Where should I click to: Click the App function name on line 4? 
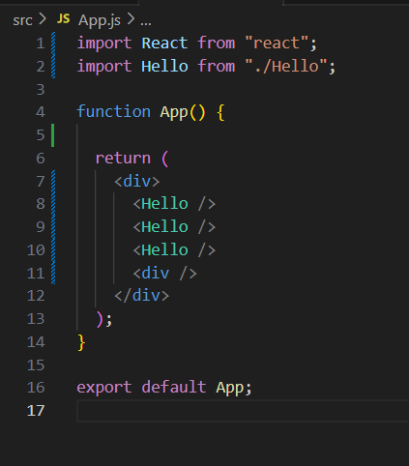point(174,112)
